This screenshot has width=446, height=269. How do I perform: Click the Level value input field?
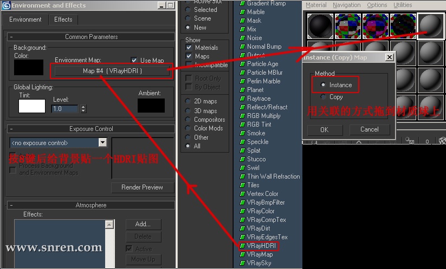tap(65, 108)
